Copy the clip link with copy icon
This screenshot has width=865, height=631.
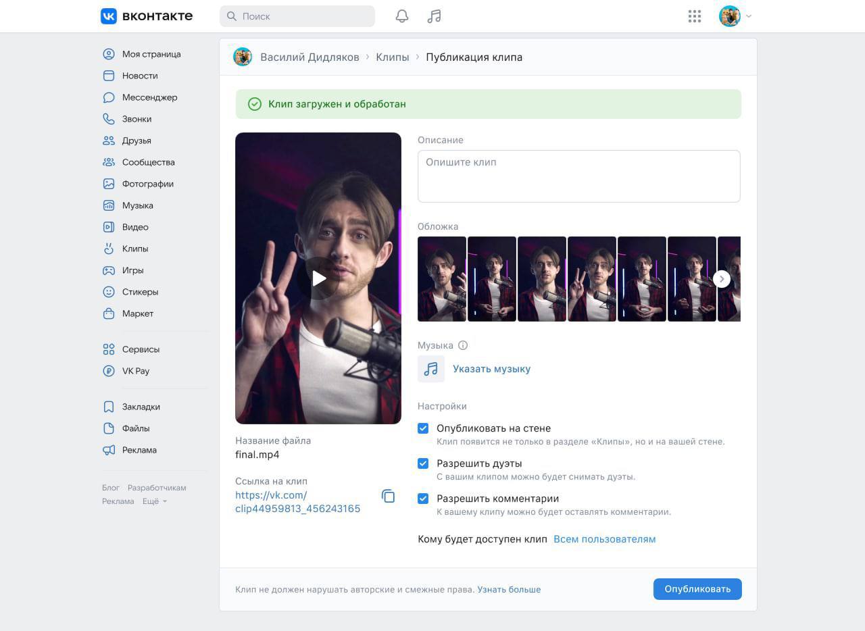[x=389, y=496]
